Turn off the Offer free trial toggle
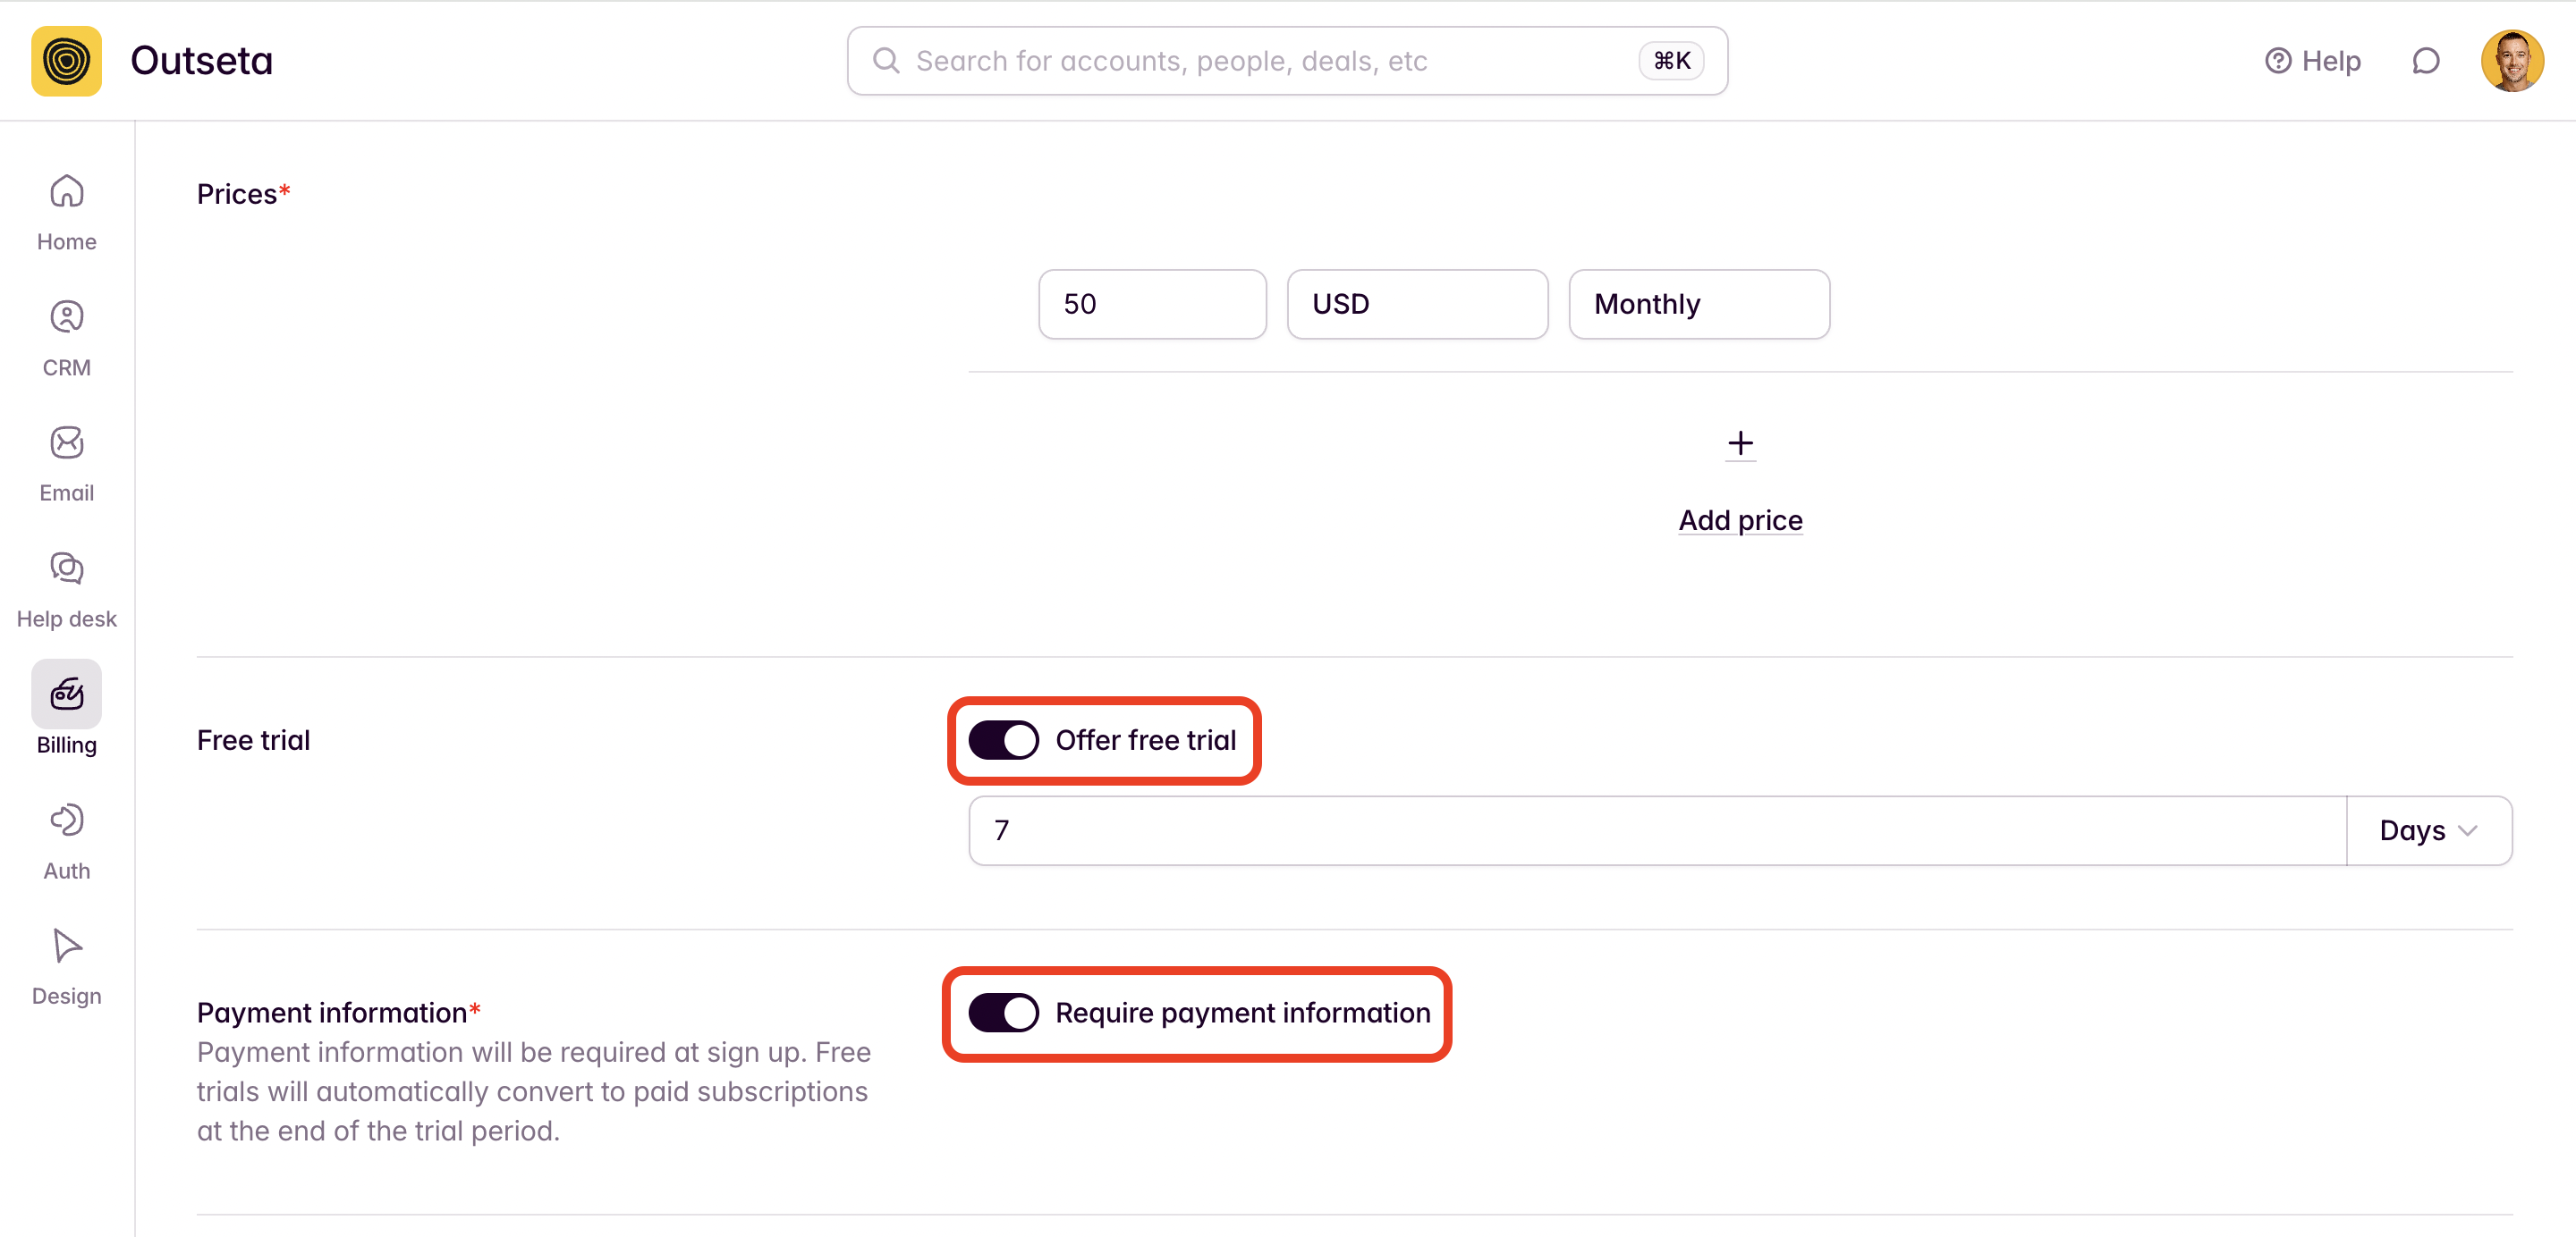The width and height of the screenshot is (2576, 1237). click(1003, 740)
